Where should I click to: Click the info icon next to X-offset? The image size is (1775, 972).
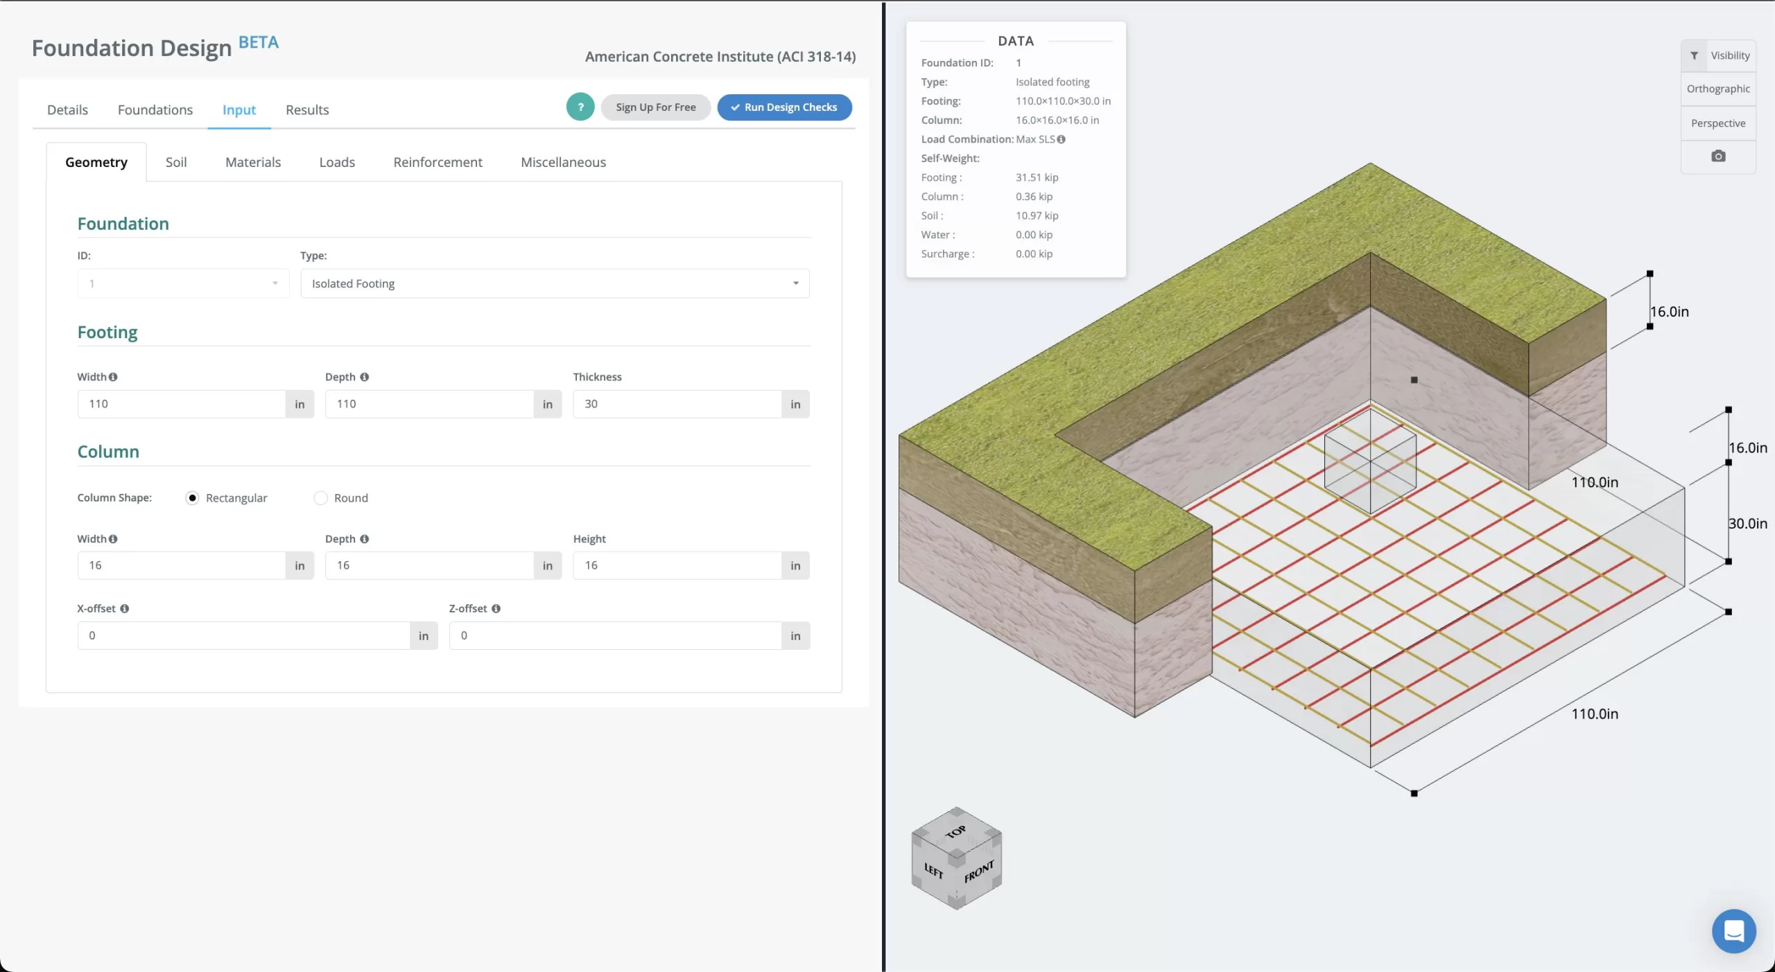point(125,608)
